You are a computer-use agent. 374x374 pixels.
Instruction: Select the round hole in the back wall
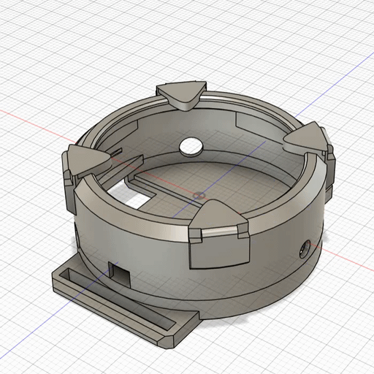(x=191, y=147)
